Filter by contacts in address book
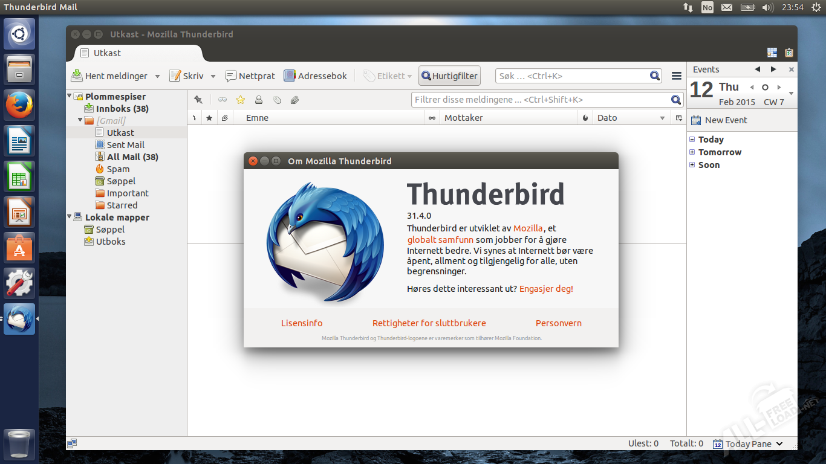The image size is (826, 464). (x=259, y=100)
